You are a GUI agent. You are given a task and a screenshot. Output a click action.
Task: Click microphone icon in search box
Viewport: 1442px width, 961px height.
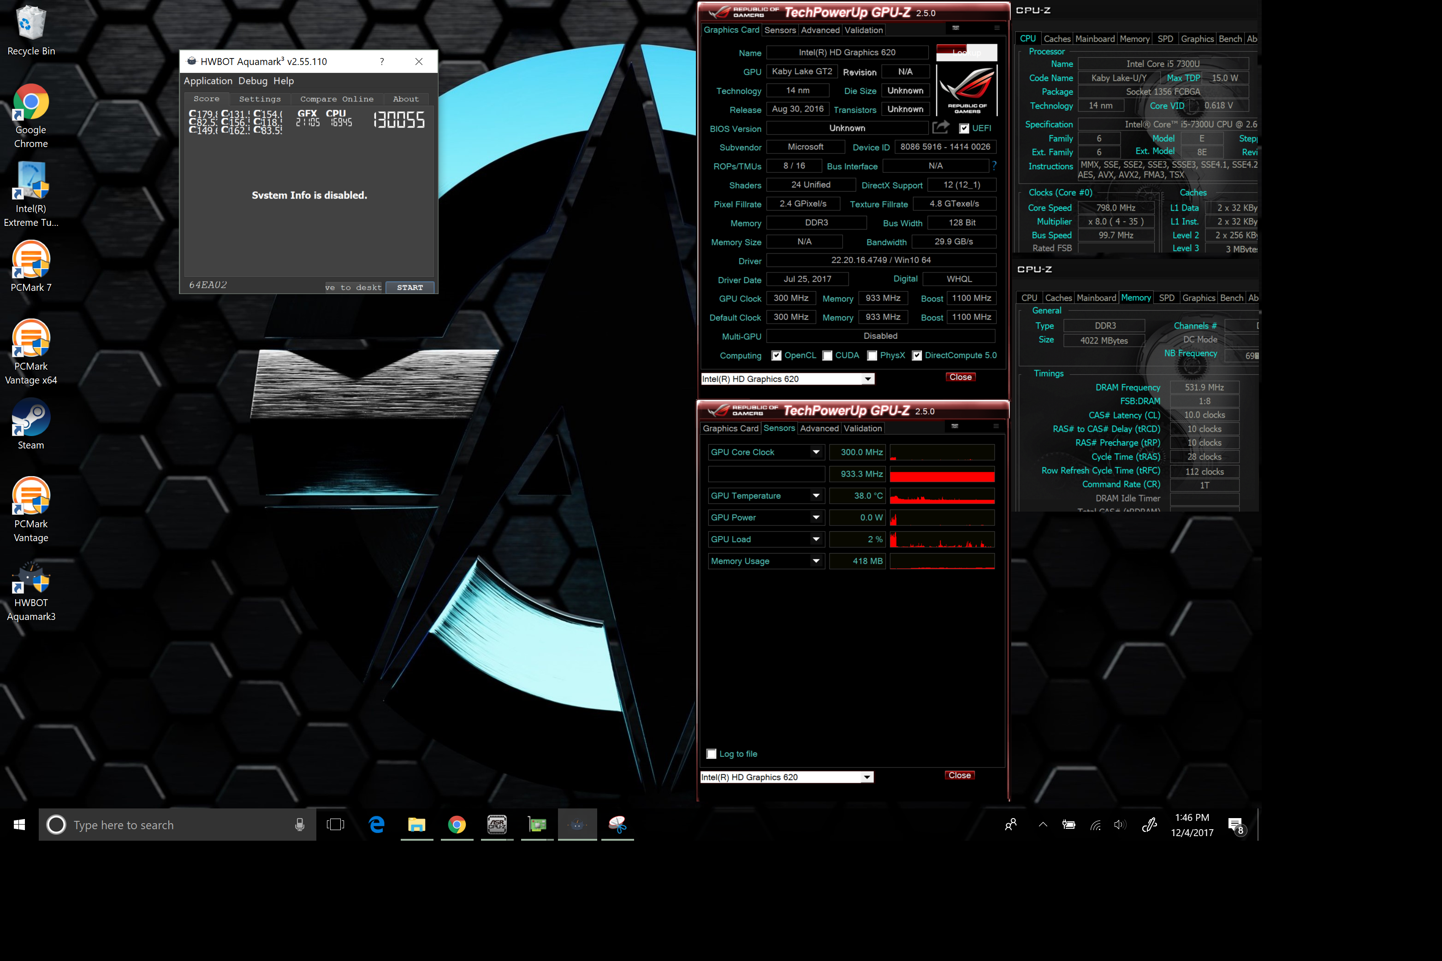[299, 825]
